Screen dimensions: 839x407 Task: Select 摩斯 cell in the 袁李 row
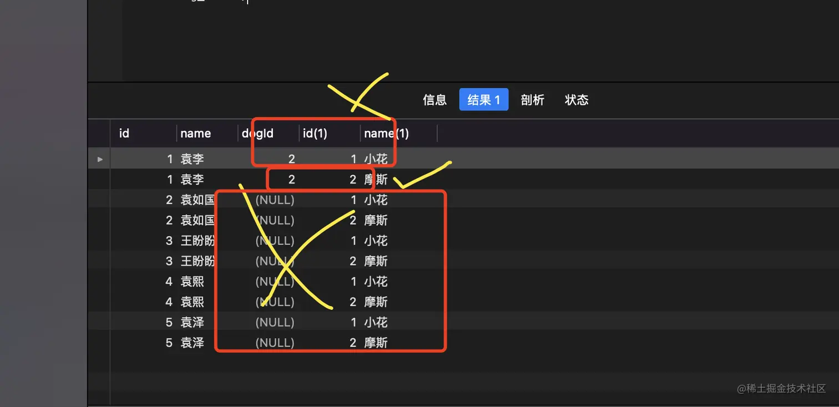[376, 180]
